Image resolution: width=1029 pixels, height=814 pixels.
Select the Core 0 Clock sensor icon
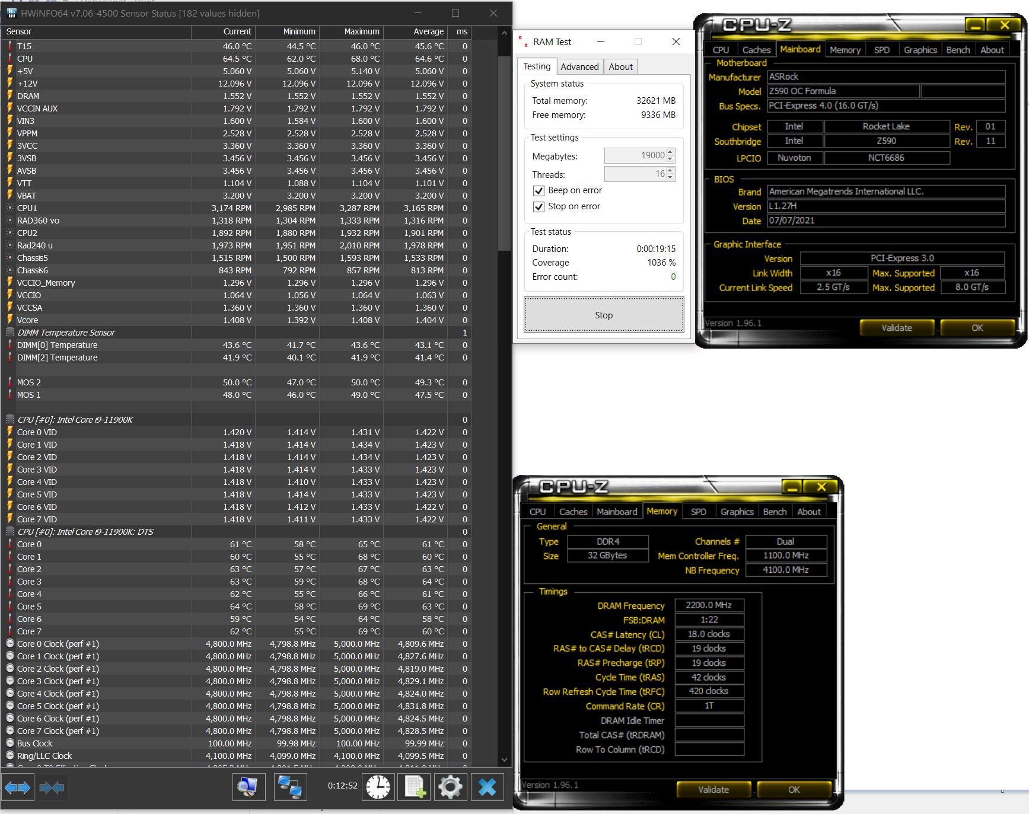[x=10, y=644]
